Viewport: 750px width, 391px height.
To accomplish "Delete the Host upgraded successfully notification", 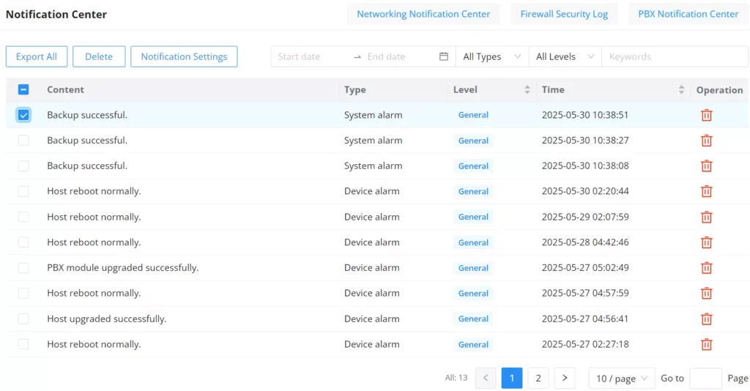I will 707,319.
